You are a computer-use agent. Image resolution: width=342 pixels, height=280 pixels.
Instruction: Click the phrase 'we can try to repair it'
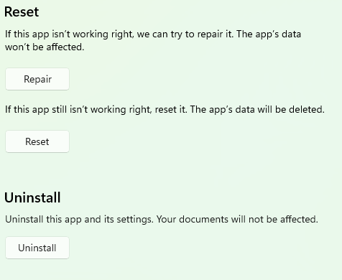pos(185,34)
